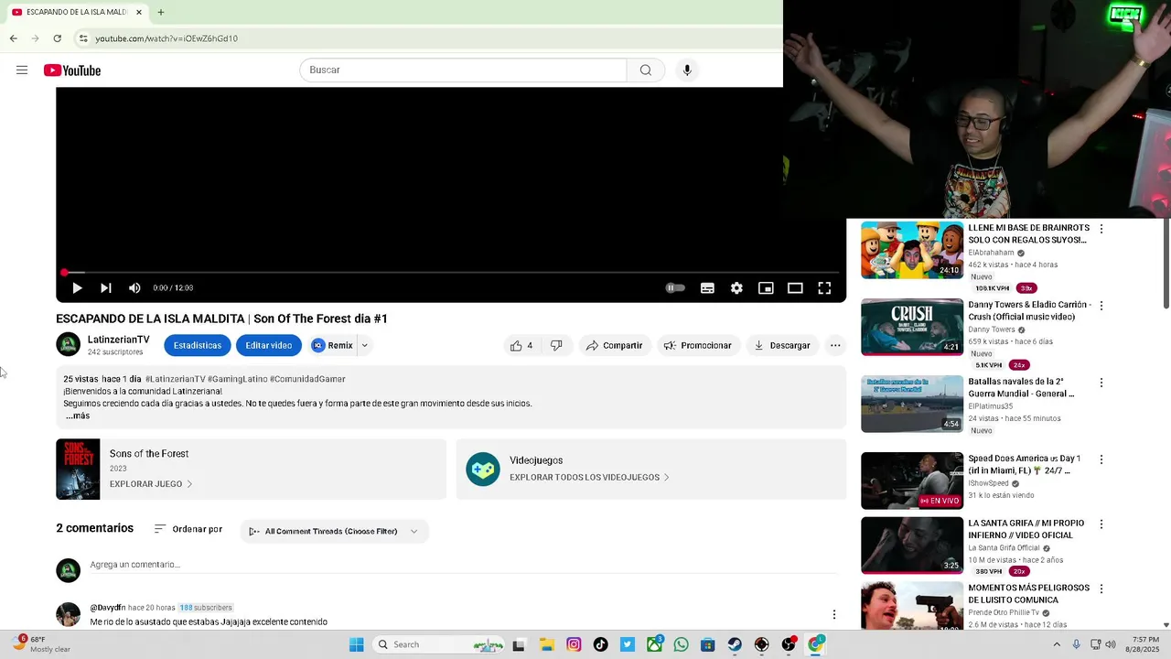Enter full screen mode
1171x659 pixels.
(824, 288)
